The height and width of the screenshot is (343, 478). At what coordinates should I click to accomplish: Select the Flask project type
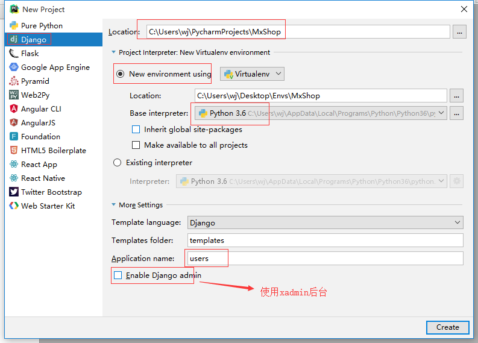[x=54, y=54]
